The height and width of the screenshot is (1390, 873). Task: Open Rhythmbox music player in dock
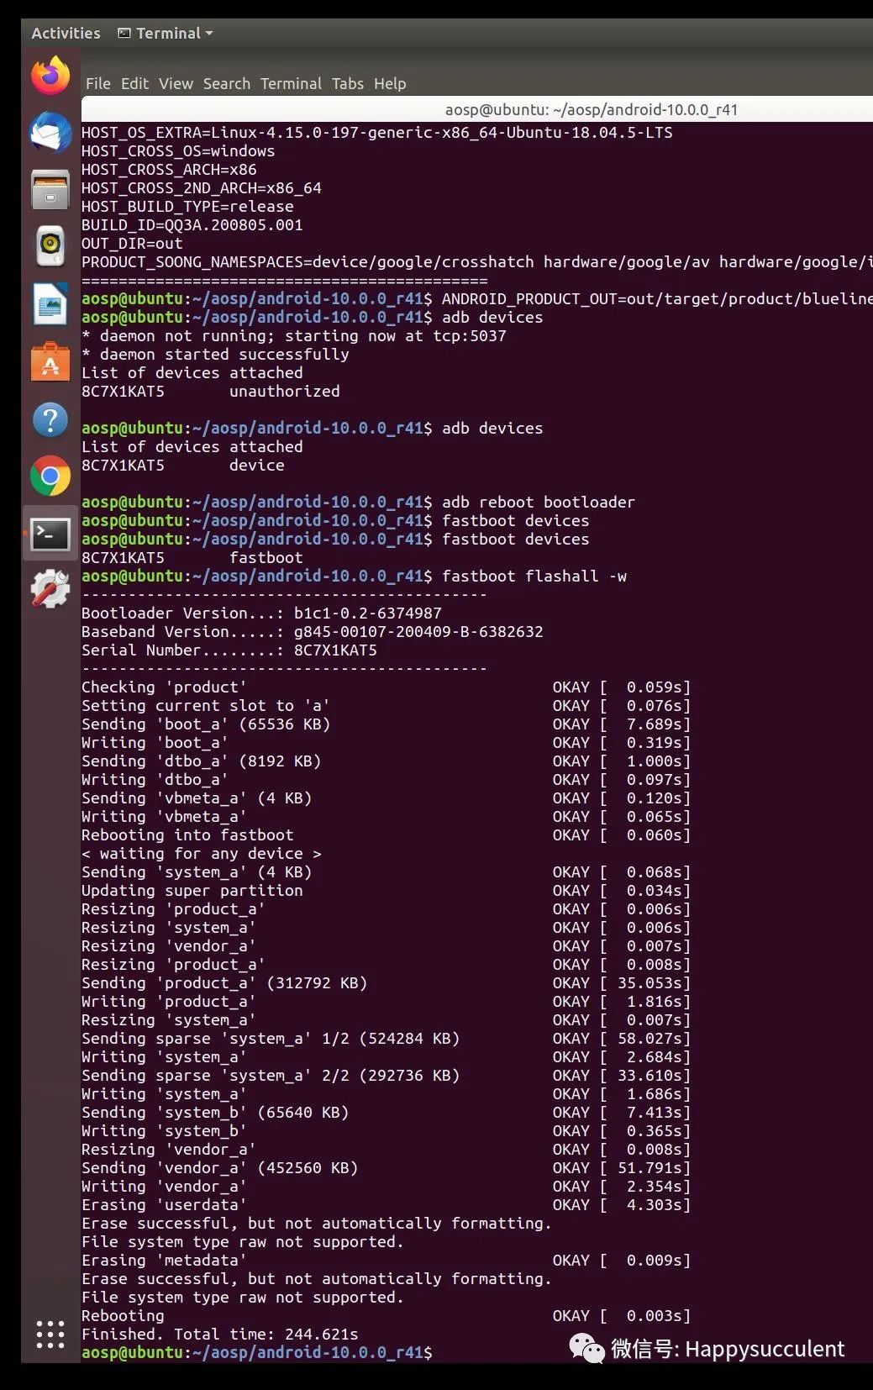50,245
